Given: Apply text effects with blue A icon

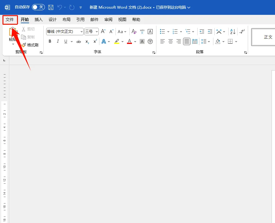Looking at the screenshot, I should (x=104, y=41).
